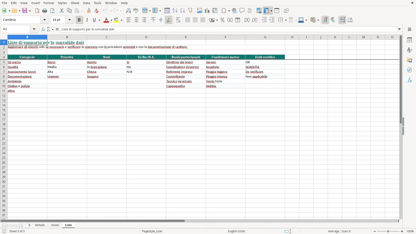
Task: Click the Save document icon
Action: click(x=25, y=11)
